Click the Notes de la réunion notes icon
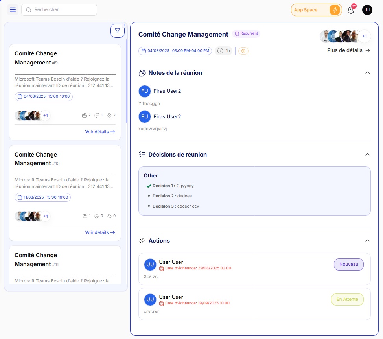The height and width of the screenshot is (339, 383). click(x=142, y=72)
